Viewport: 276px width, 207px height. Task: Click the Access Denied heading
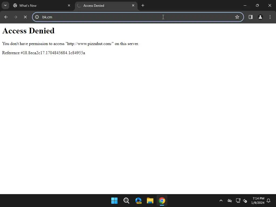(28, 31)
